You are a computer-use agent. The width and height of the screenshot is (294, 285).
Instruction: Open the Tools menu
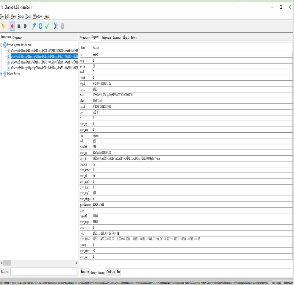point(28,16)
